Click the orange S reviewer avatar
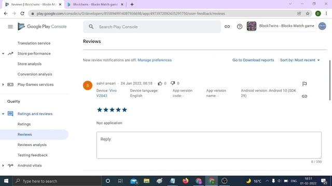The width and height of the screenshot is (332, 186). 88,85
